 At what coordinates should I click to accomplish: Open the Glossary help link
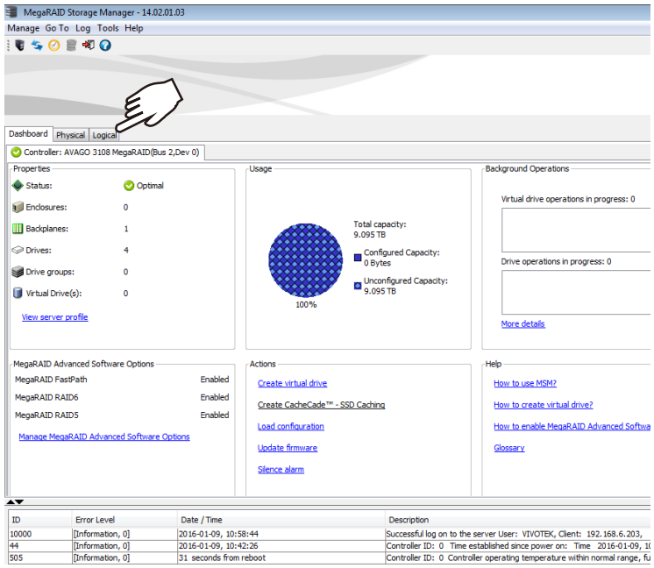(x=508, y=448)
